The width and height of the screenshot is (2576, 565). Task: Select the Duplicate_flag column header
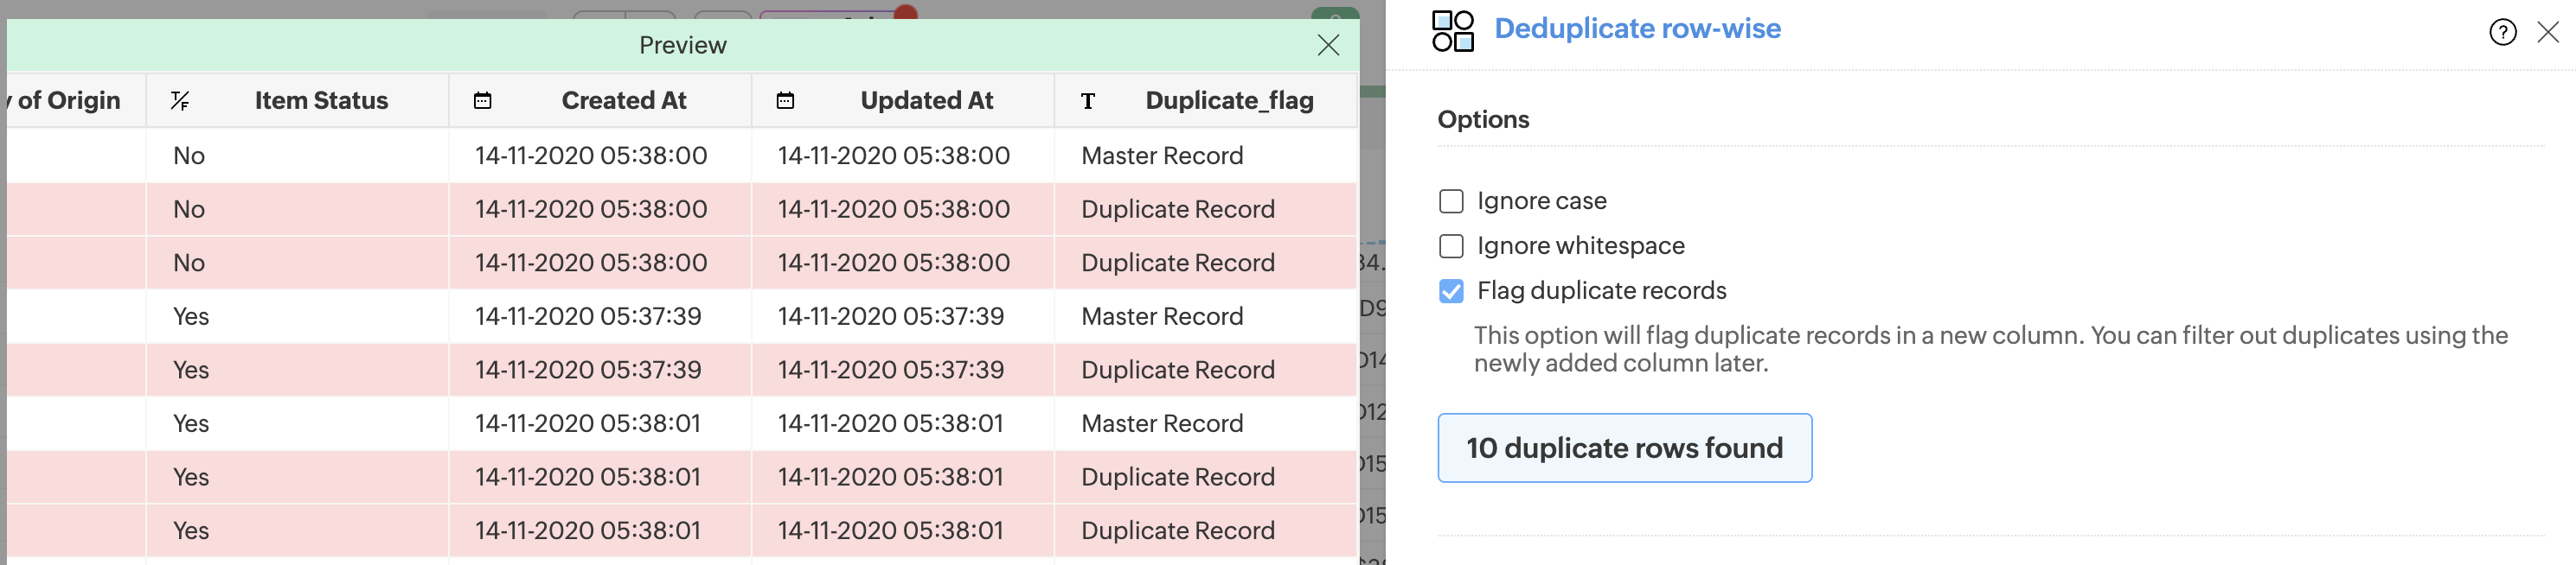click(x=1229, y=101)
